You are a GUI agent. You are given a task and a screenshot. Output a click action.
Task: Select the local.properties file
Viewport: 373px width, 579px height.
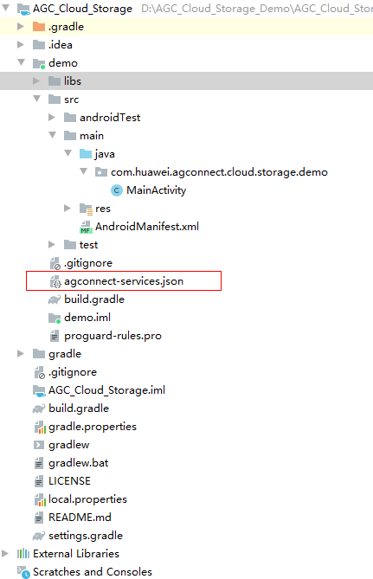point(87,499)
